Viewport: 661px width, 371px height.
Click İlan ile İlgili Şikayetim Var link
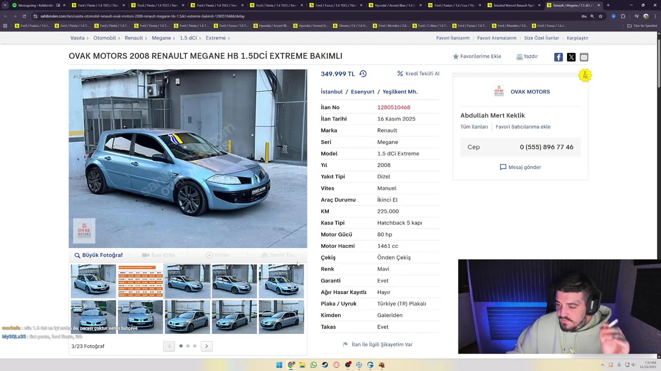(382, 344)
